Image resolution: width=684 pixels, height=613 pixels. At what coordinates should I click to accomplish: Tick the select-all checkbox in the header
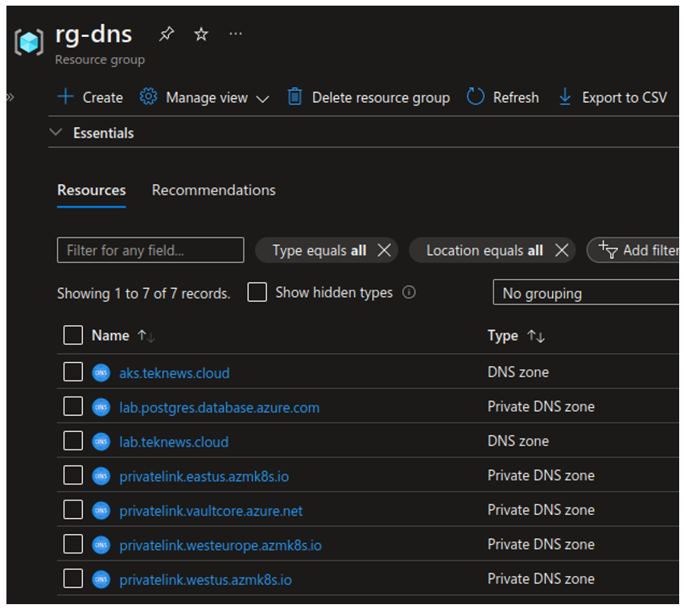tap(73, 335)
